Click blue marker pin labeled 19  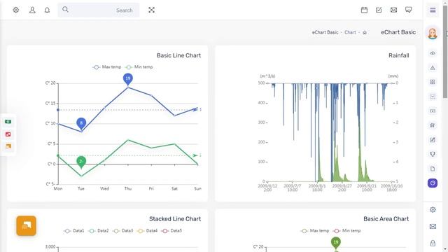(128, 79)
